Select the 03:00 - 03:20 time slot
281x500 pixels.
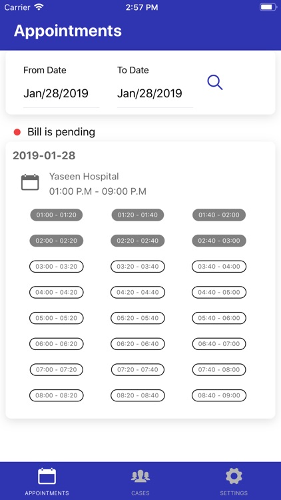click(x=57, y=267)
